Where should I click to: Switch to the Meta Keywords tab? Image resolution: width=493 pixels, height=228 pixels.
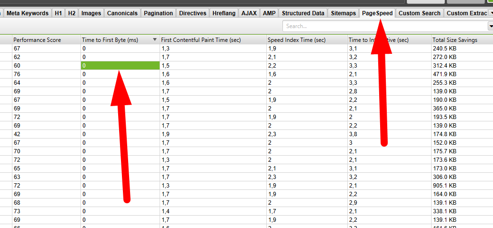27,13
